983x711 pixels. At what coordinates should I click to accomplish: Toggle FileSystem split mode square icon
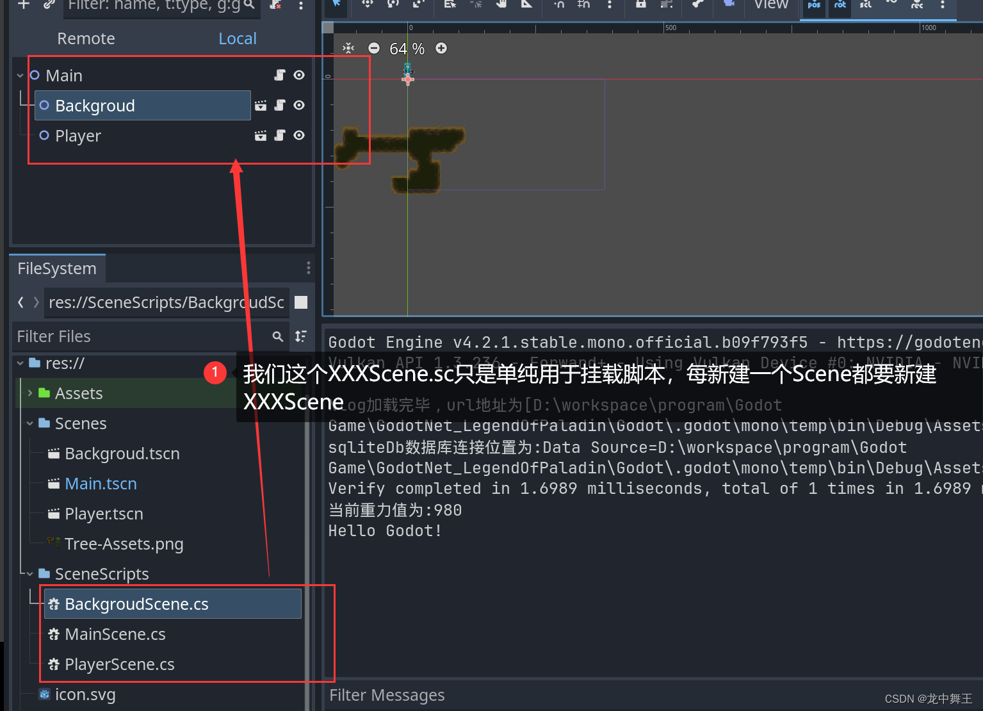tap(301, 302)
